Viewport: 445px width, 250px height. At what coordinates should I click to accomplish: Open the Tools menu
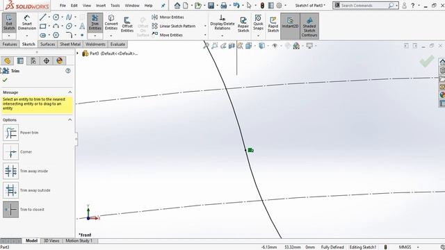115,6
